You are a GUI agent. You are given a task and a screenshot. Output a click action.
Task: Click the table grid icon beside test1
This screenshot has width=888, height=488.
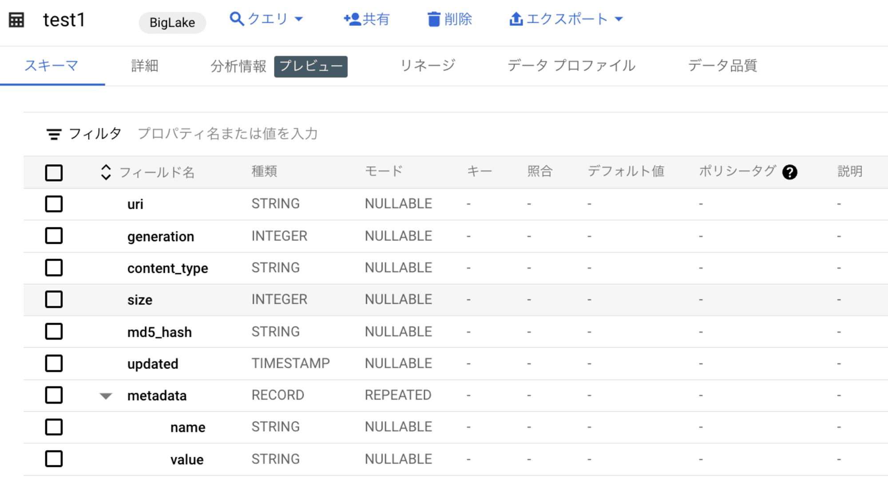(16, 20)
